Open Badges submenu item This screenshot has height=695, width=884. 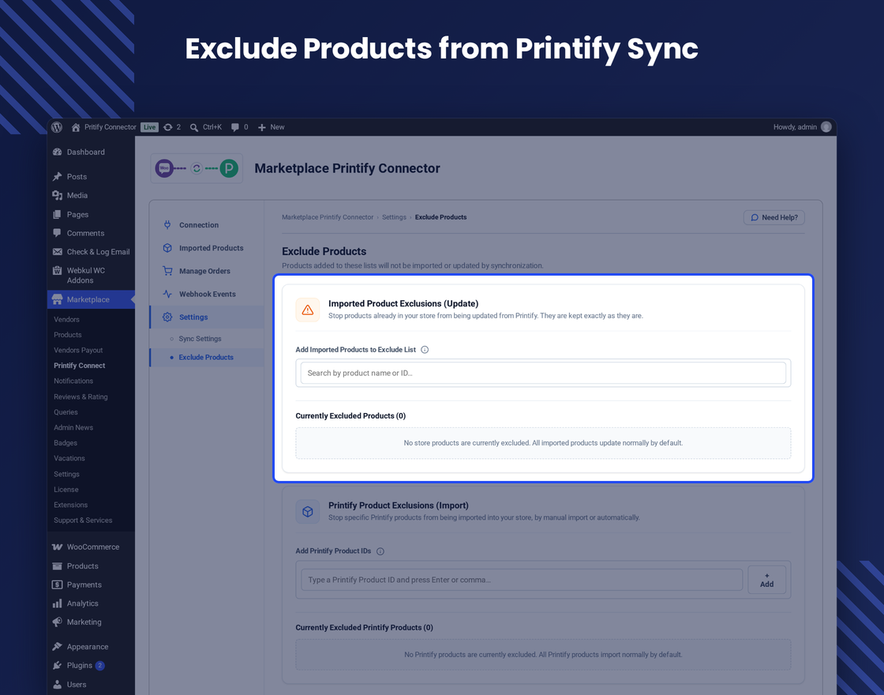tap(66, 443)
